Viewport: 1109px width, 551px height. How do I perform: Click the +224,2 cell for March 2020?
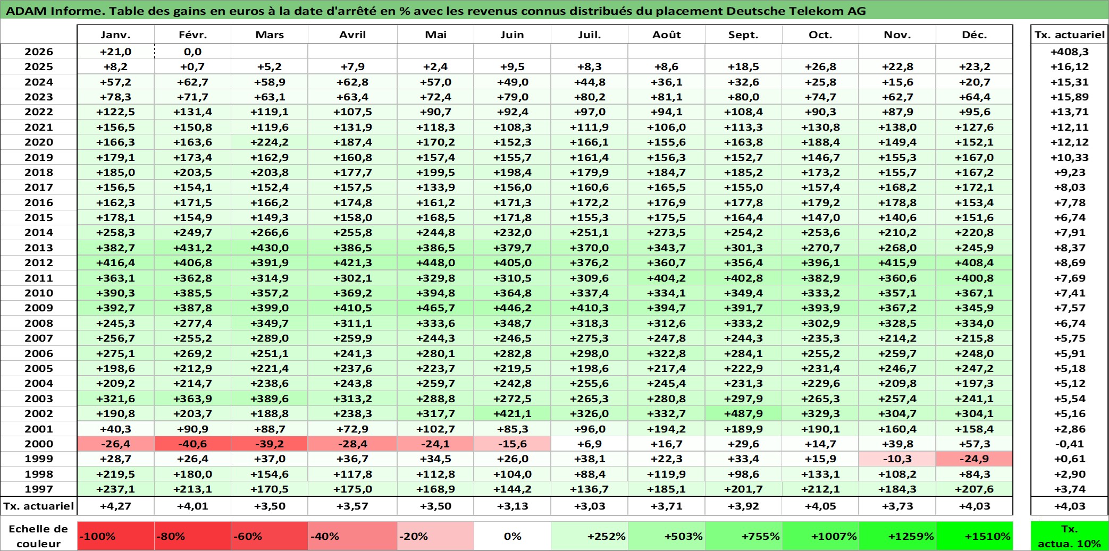(x=270, y=142)
